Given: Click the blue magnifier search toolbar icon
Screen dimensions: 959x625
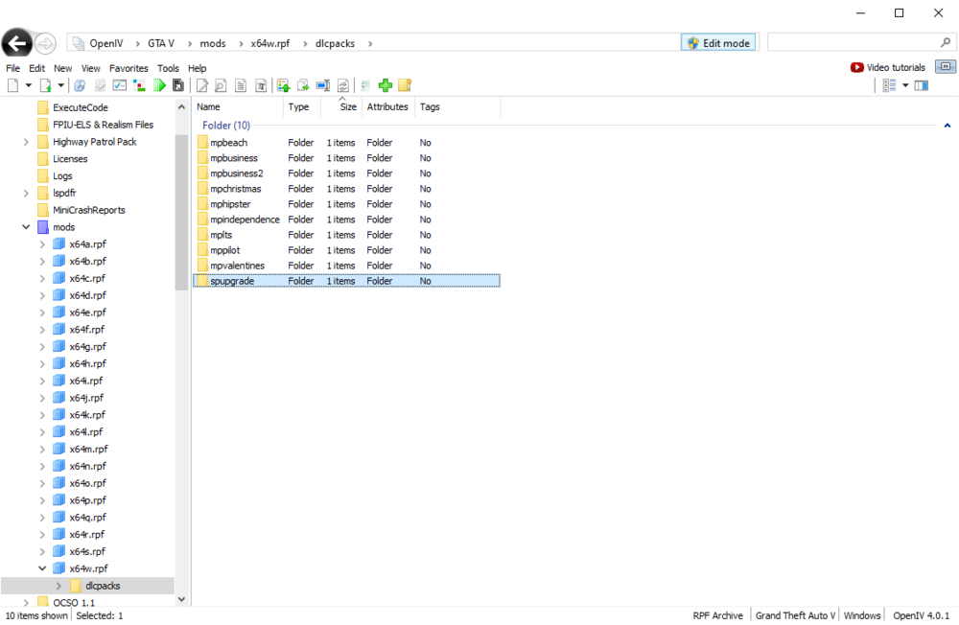Looking at the screenshot, I should tap(80, 85).
